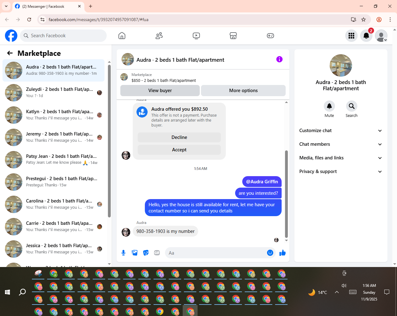Go back using the Marketplace arrow

click(x=10, y=53)
